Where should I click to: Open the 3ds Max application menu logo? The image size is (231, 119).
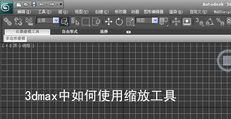click(7, 7)
